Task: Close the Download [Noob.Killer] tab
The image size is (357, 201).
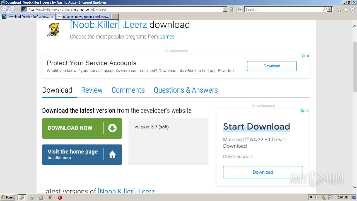Action: click(52, 17)
